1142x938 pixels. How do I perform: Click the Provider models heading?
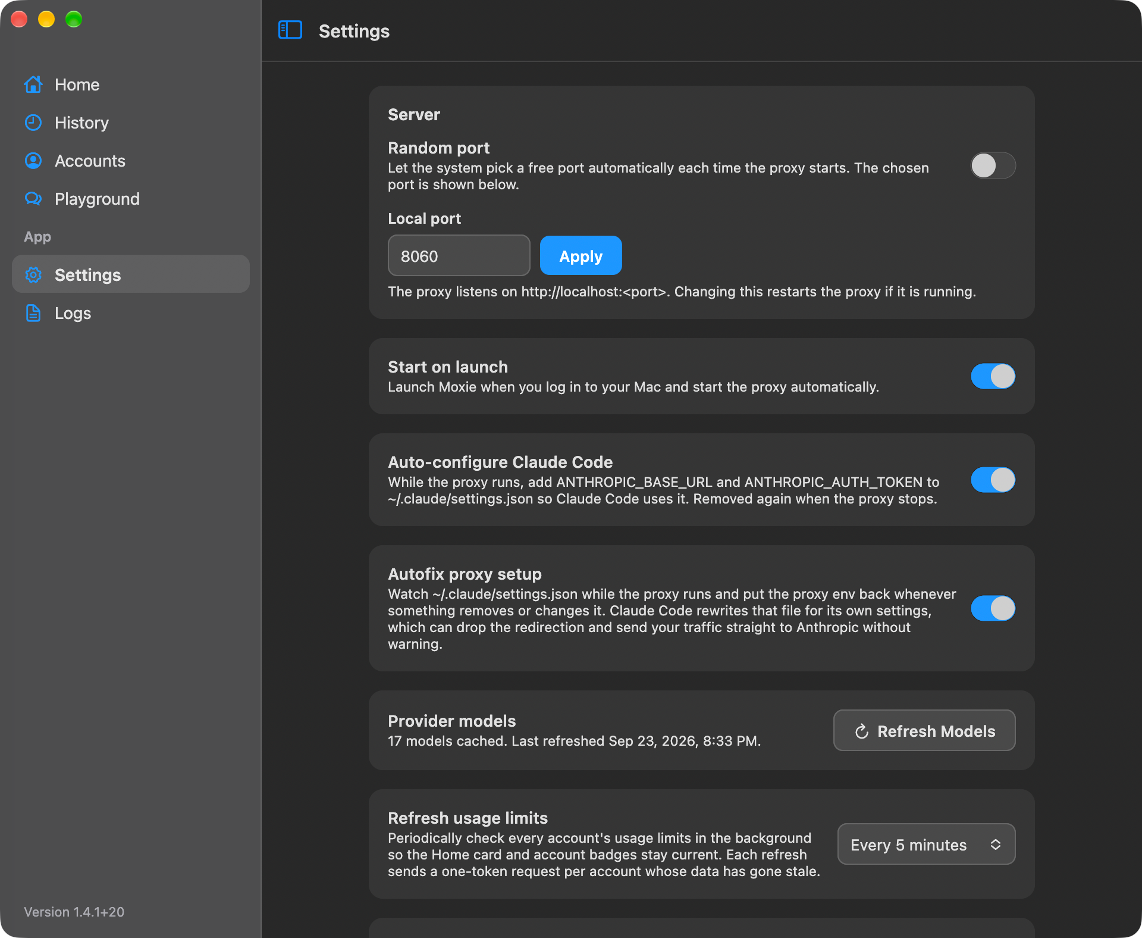pyautogui.click(x=451, y=721)
